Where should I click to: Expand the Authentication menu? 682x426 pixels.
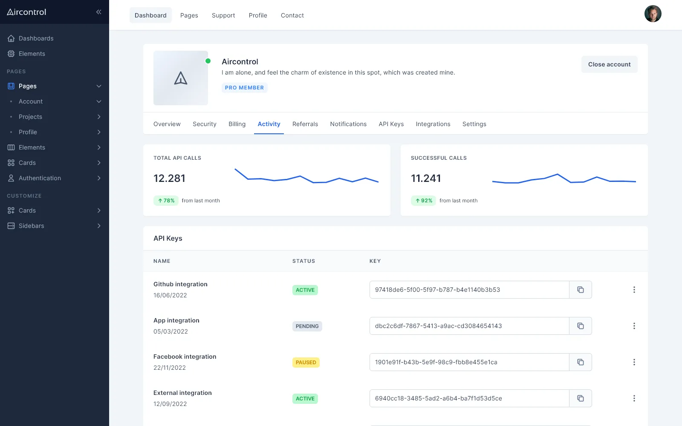point(99,178)
